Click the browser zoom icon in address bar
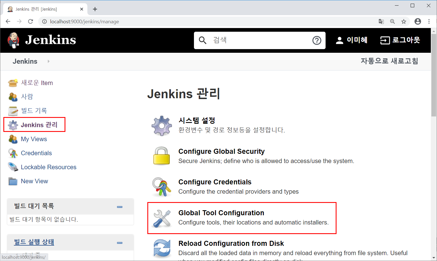 coord(392,22)
